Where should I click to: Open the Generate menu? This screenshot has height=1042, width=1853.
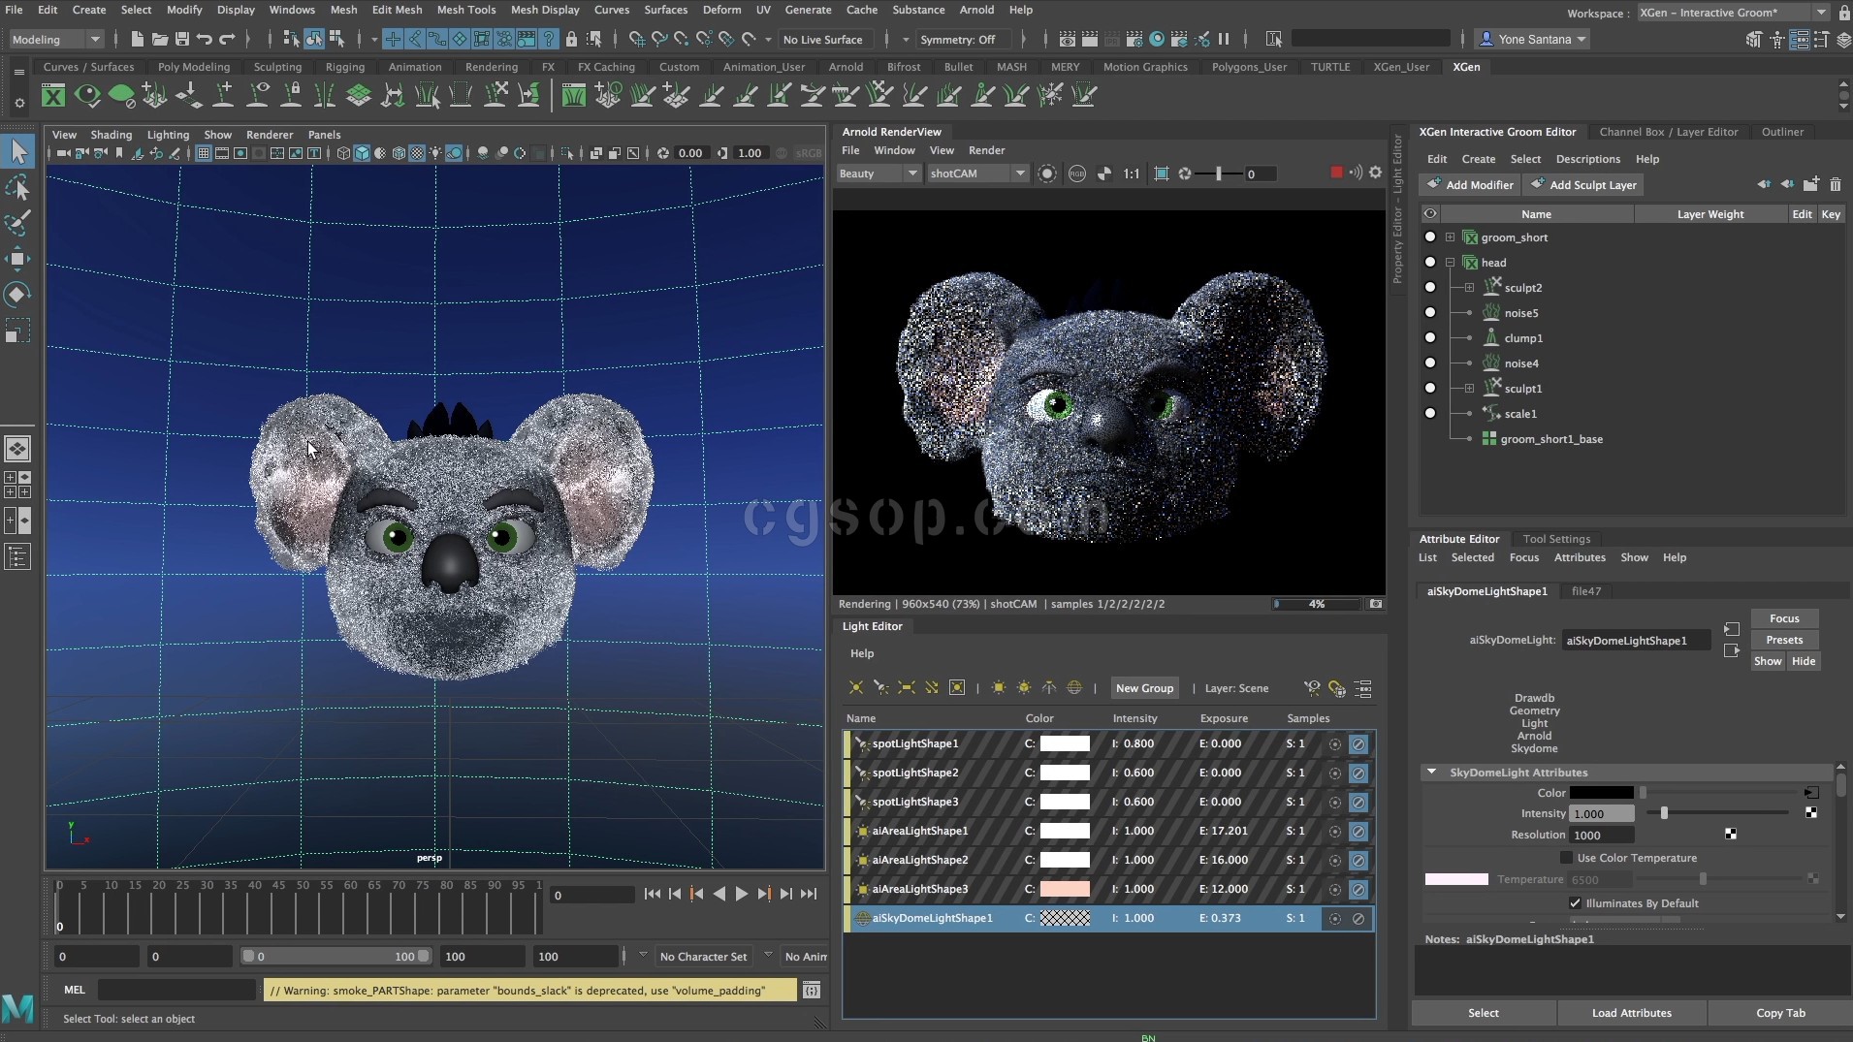pos(808,10)
